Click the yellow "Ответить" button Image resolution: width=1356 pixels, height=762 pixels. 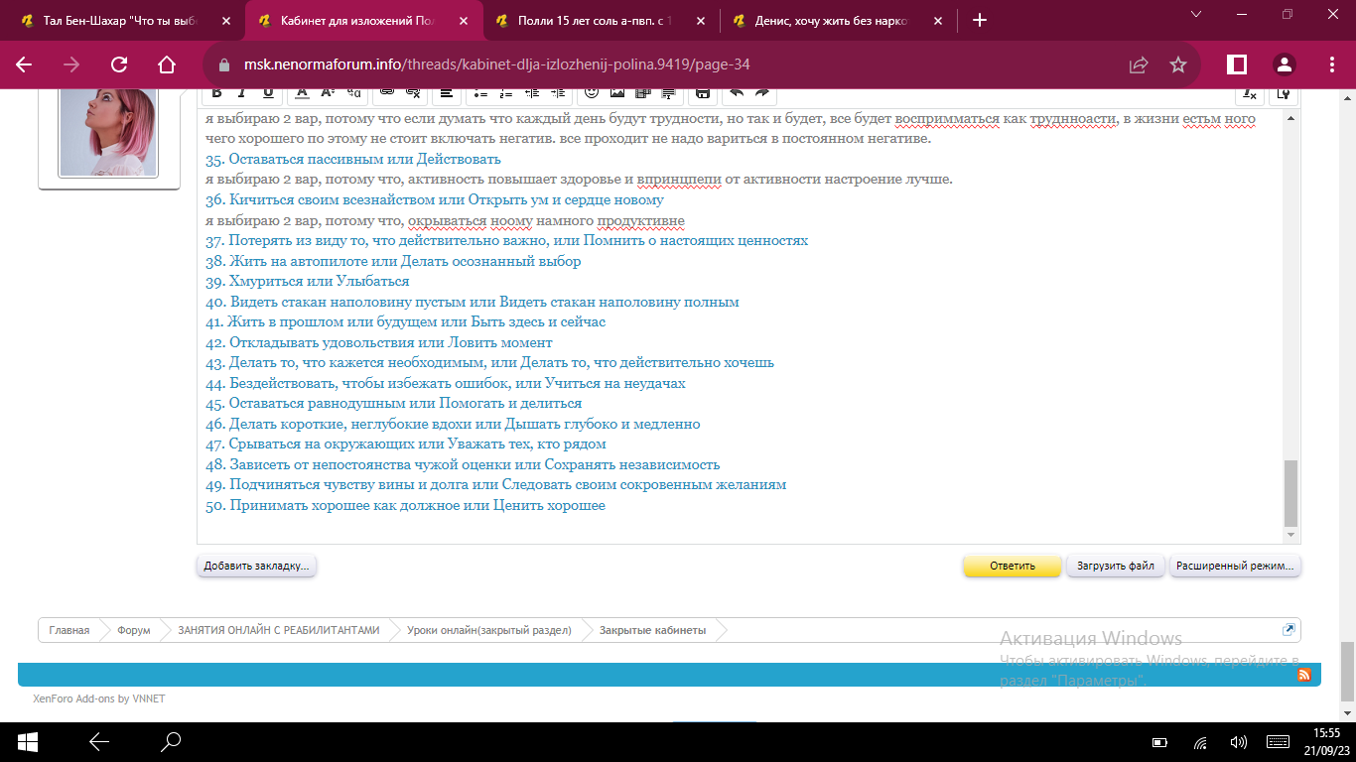click(x=1012, y=566)
